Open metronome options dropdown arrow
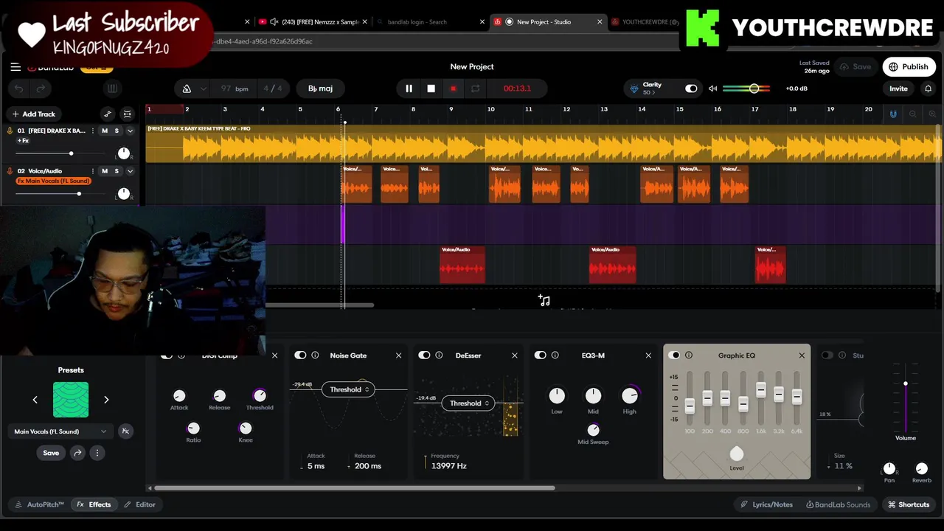944x531 pixels. [x=203, y=88]
